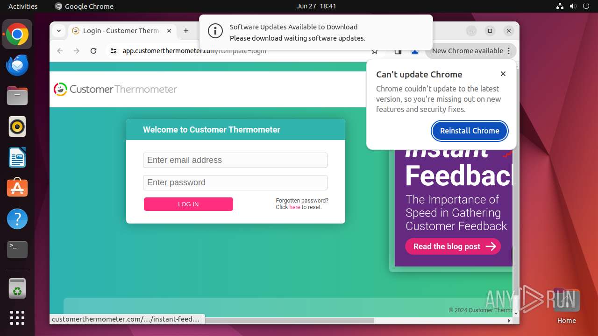
Task: Click the Customer Thermometer logo
Action: click(115, 89)
